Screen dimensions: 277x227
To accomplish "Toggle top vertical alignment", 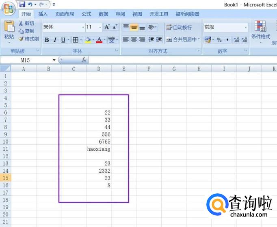I will click(126, 27).
